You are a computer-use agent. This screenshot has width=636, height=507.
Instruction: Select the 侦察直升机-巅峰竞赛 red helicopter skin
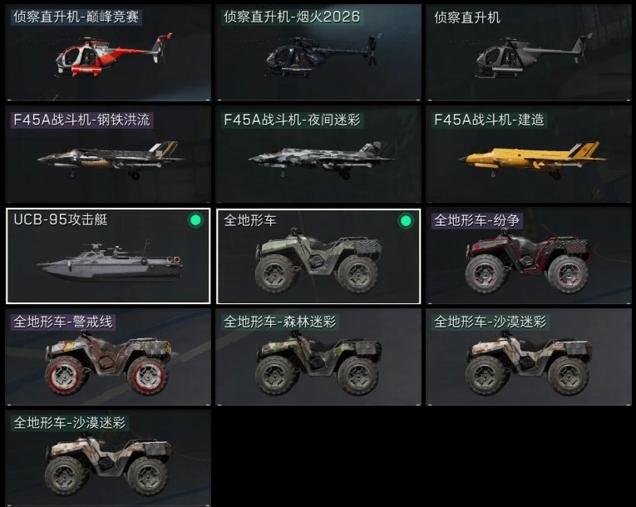[x=108, y=52]
